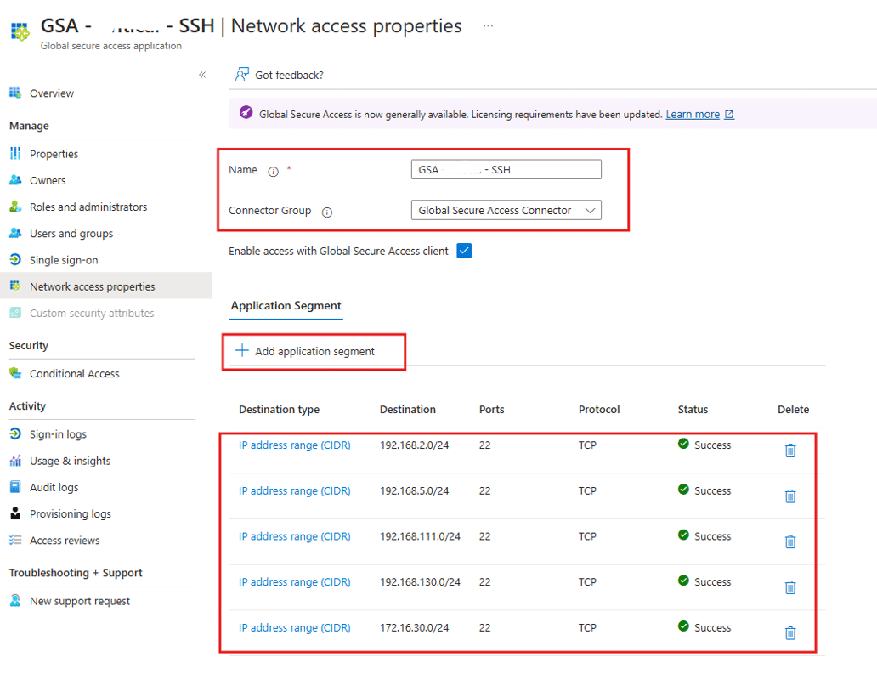Delete the 192.168.5.0/24 segment

pyautogui.click(x=790, y=496)
